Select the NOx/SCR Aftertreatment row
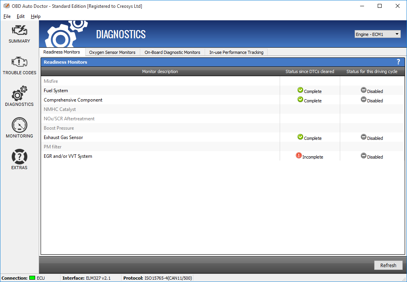 pos(223,118)
